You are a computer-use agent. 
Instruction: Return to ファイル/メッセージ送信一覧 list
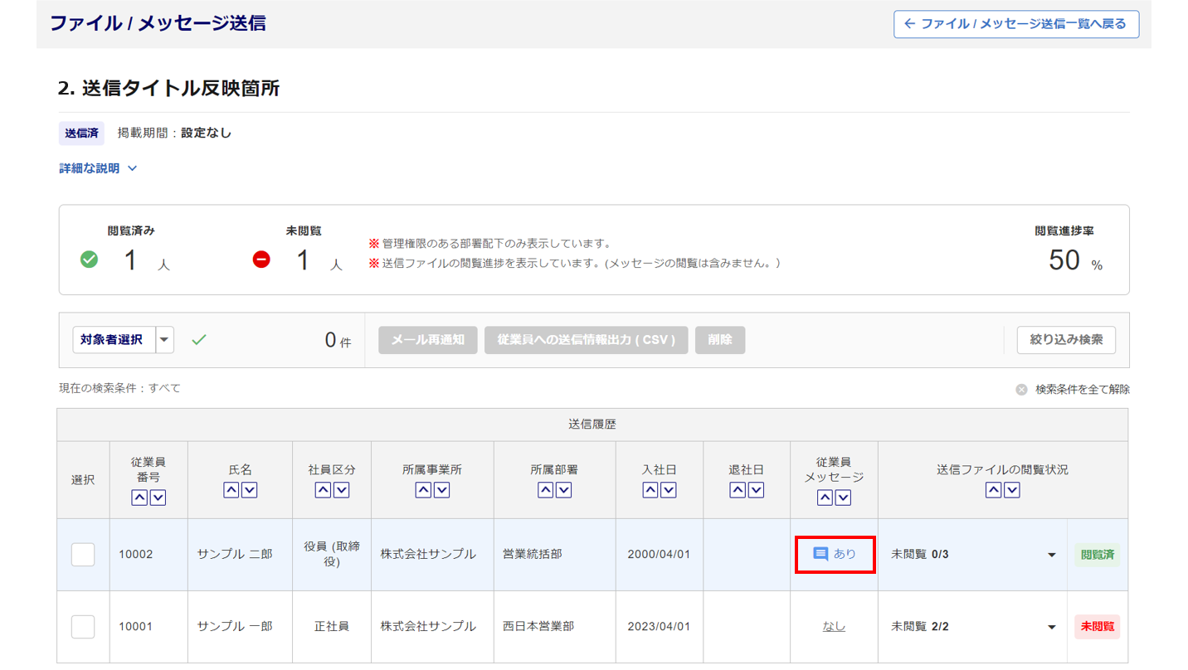[1015, 24]
